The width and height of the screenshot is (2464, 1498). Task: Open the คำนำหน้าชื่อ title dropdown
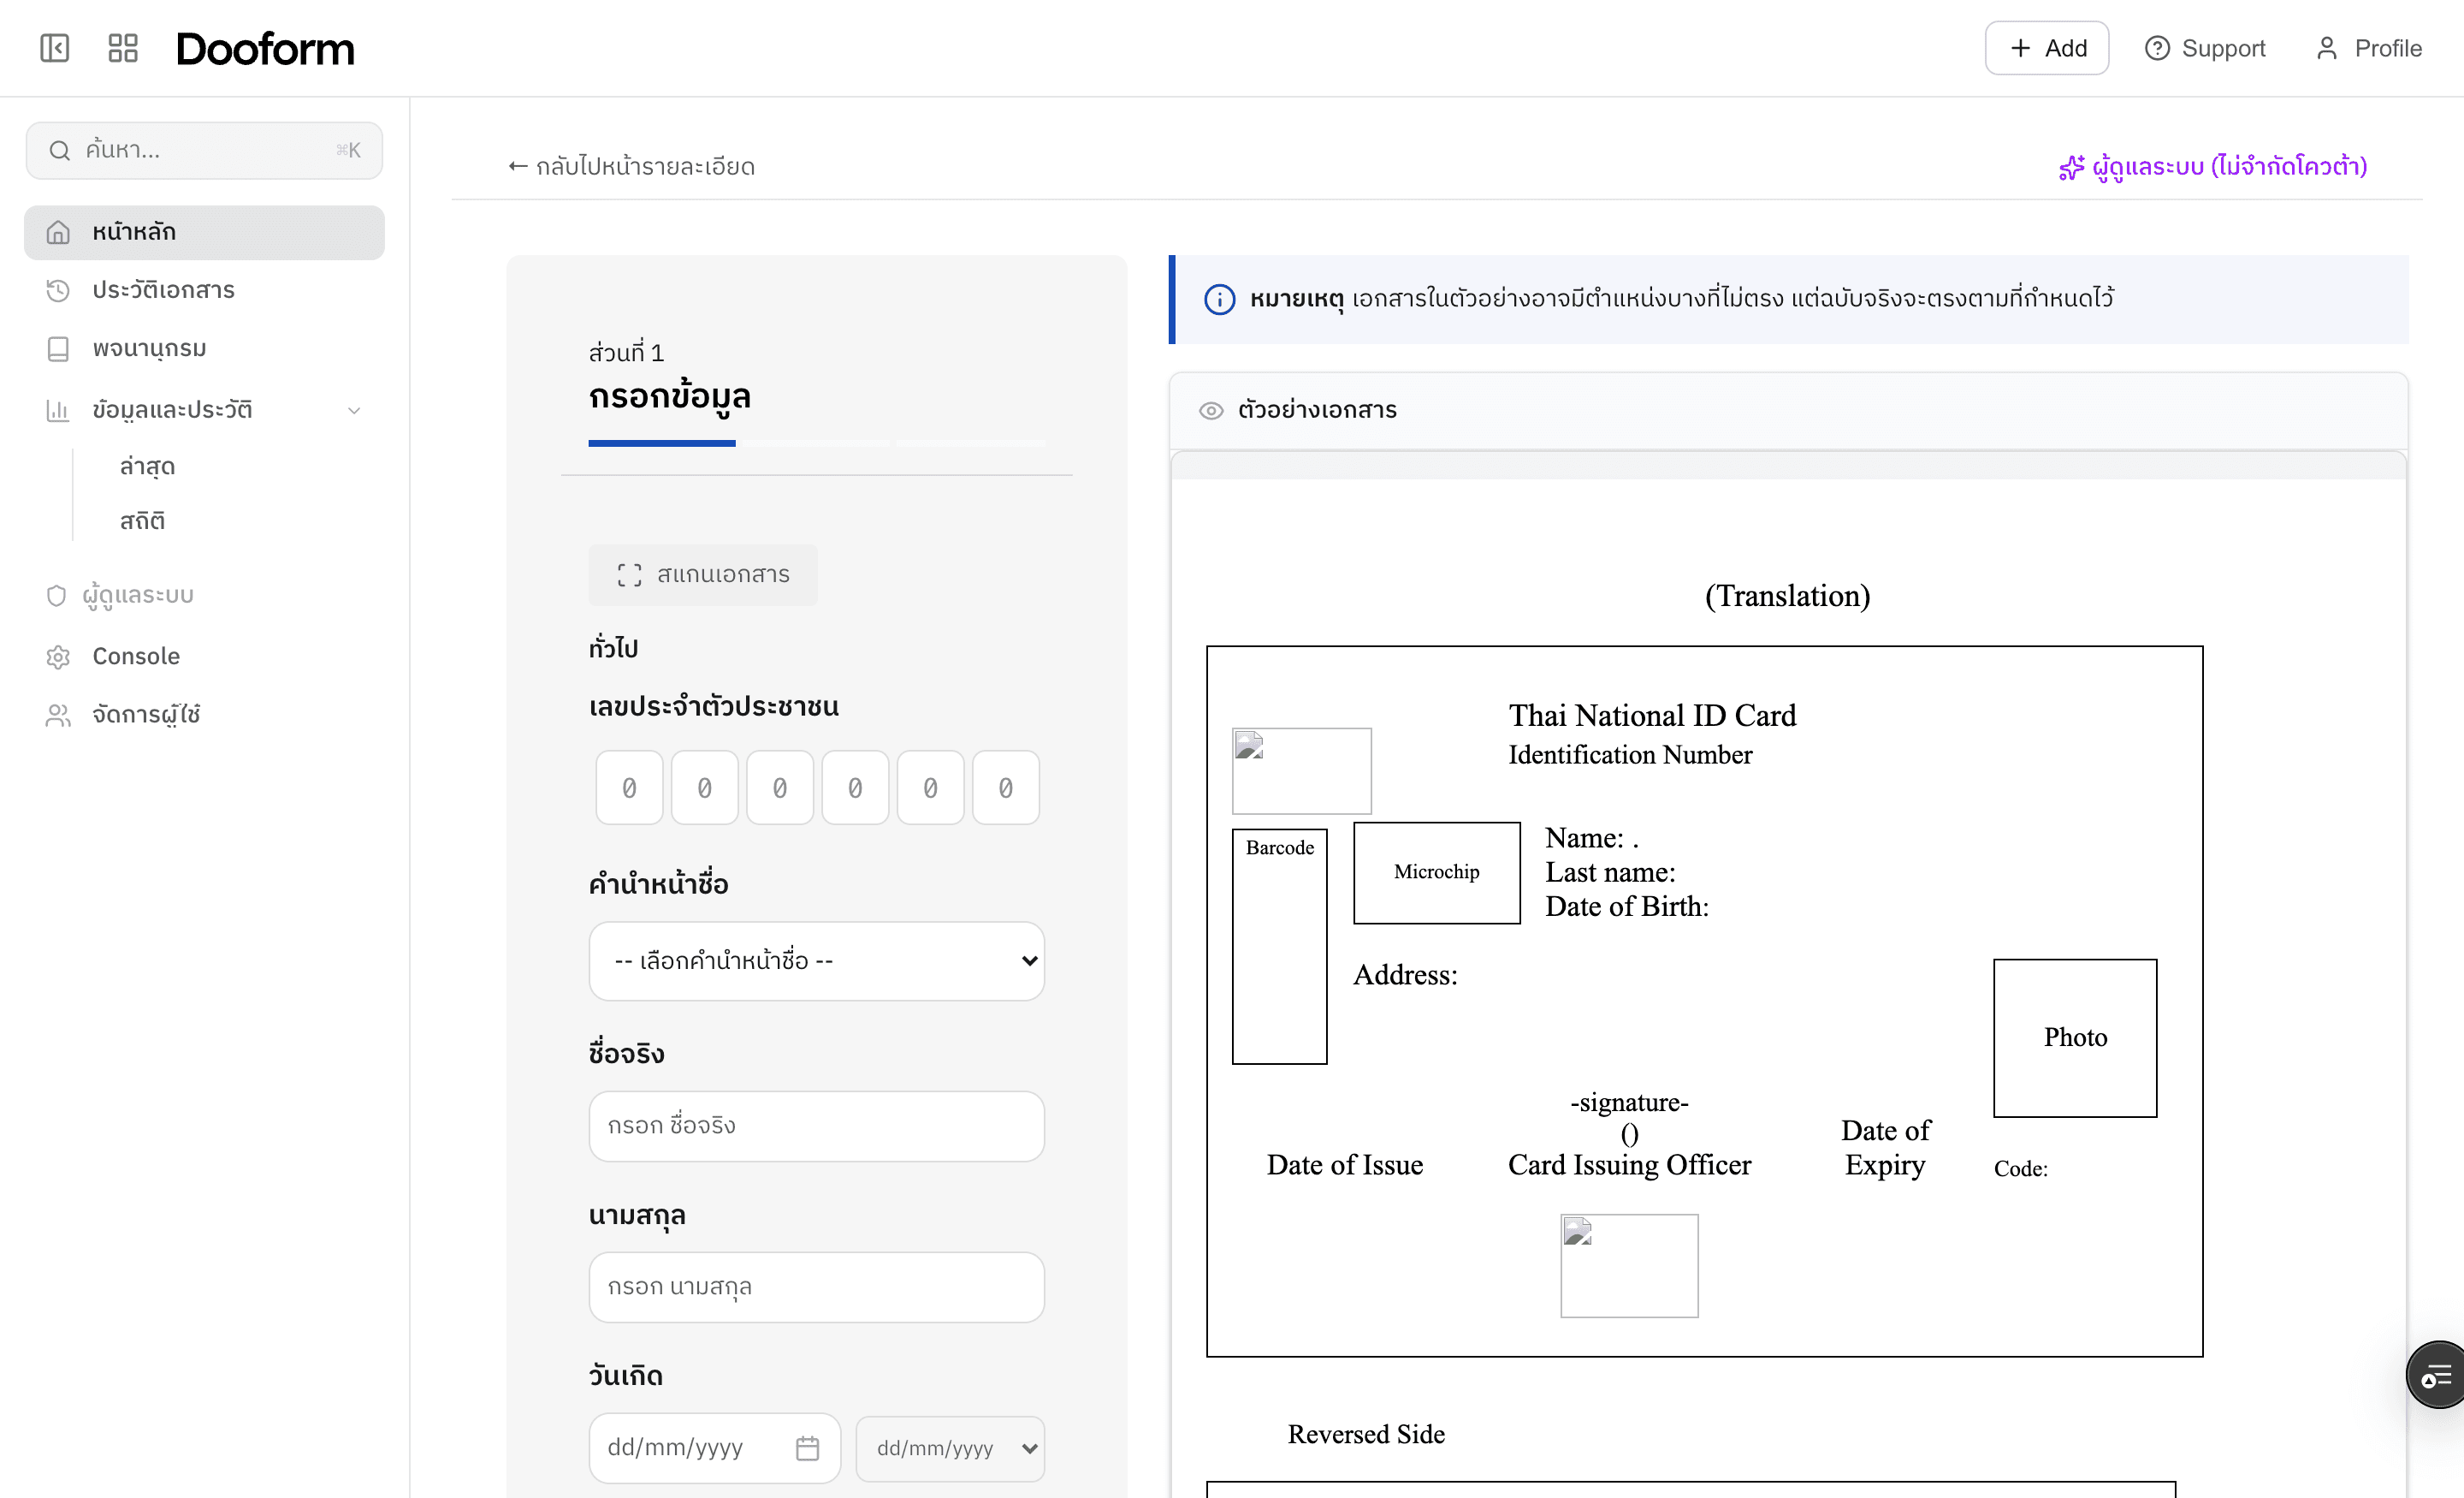pos(816,960)
